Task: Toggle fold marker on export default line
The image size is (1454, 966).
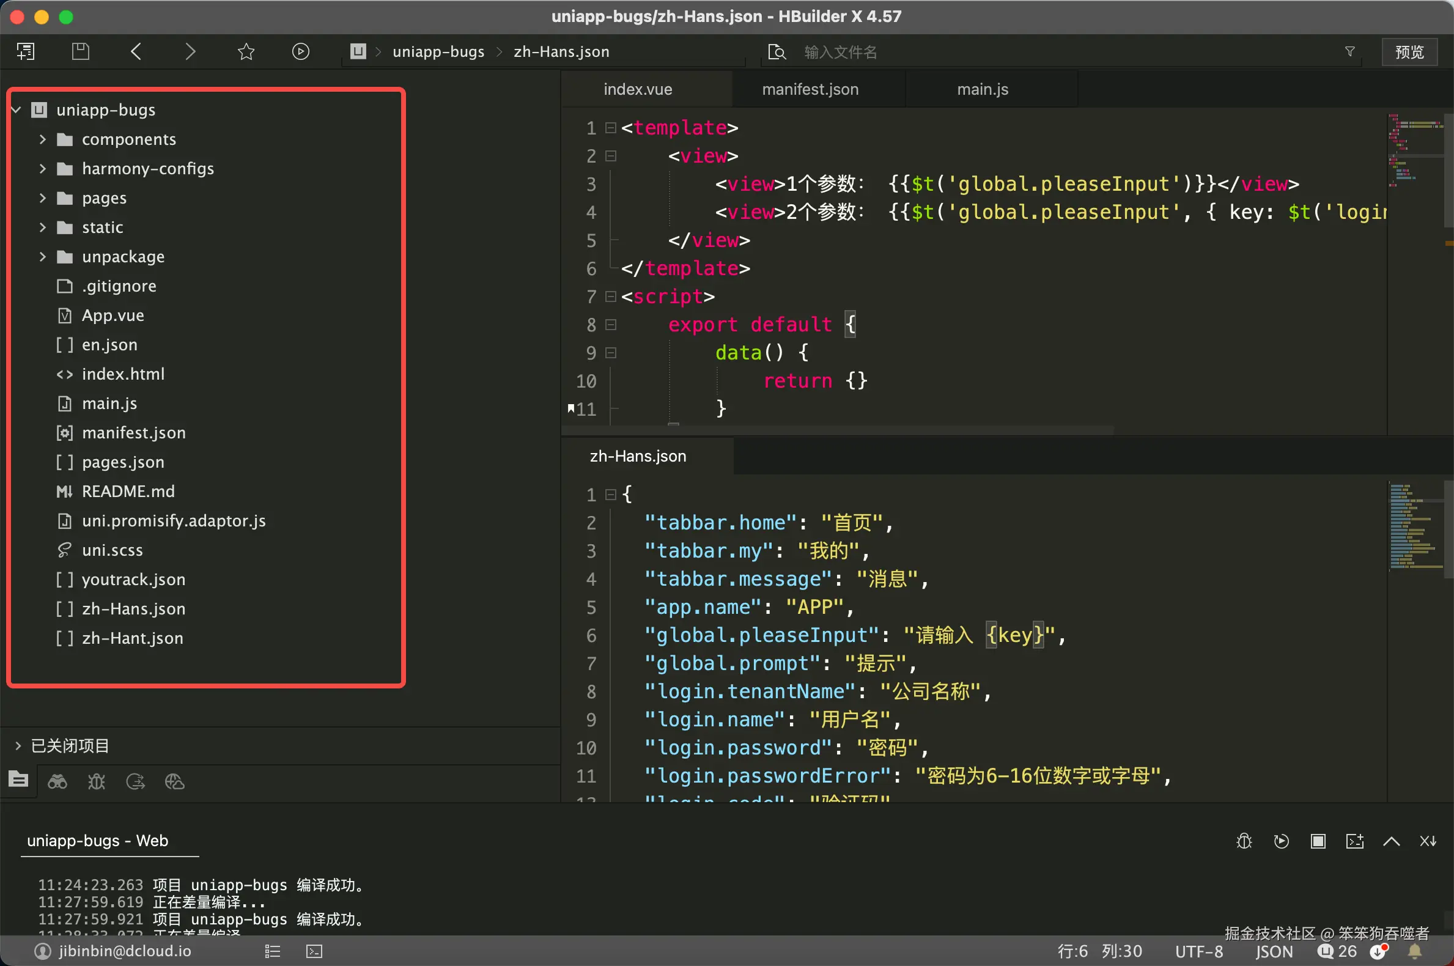Action: pos(611,325)
